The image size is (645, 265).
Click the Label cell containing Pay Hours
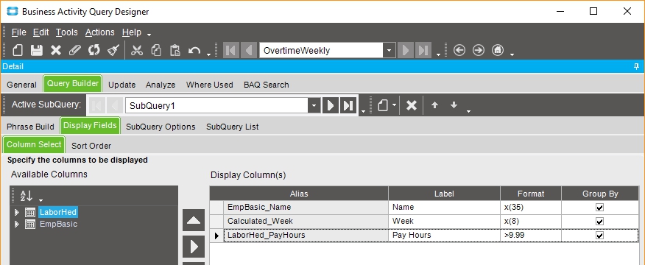[444, 236]
